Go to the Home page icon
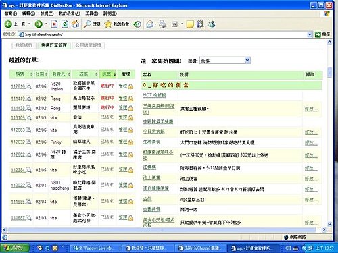338x253 pixels. (75, 24)
